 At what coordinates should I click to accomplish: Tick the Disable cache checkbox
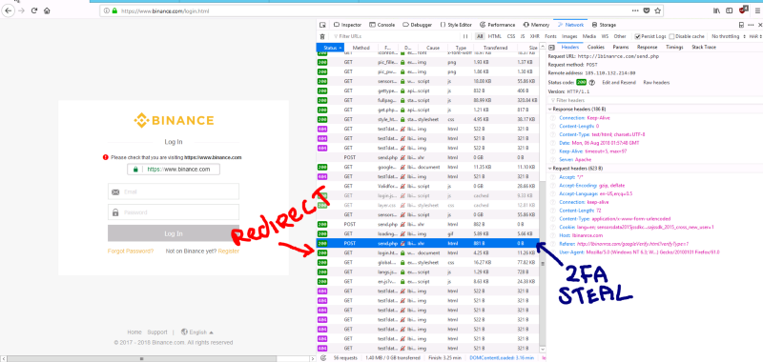click(671, 36)
